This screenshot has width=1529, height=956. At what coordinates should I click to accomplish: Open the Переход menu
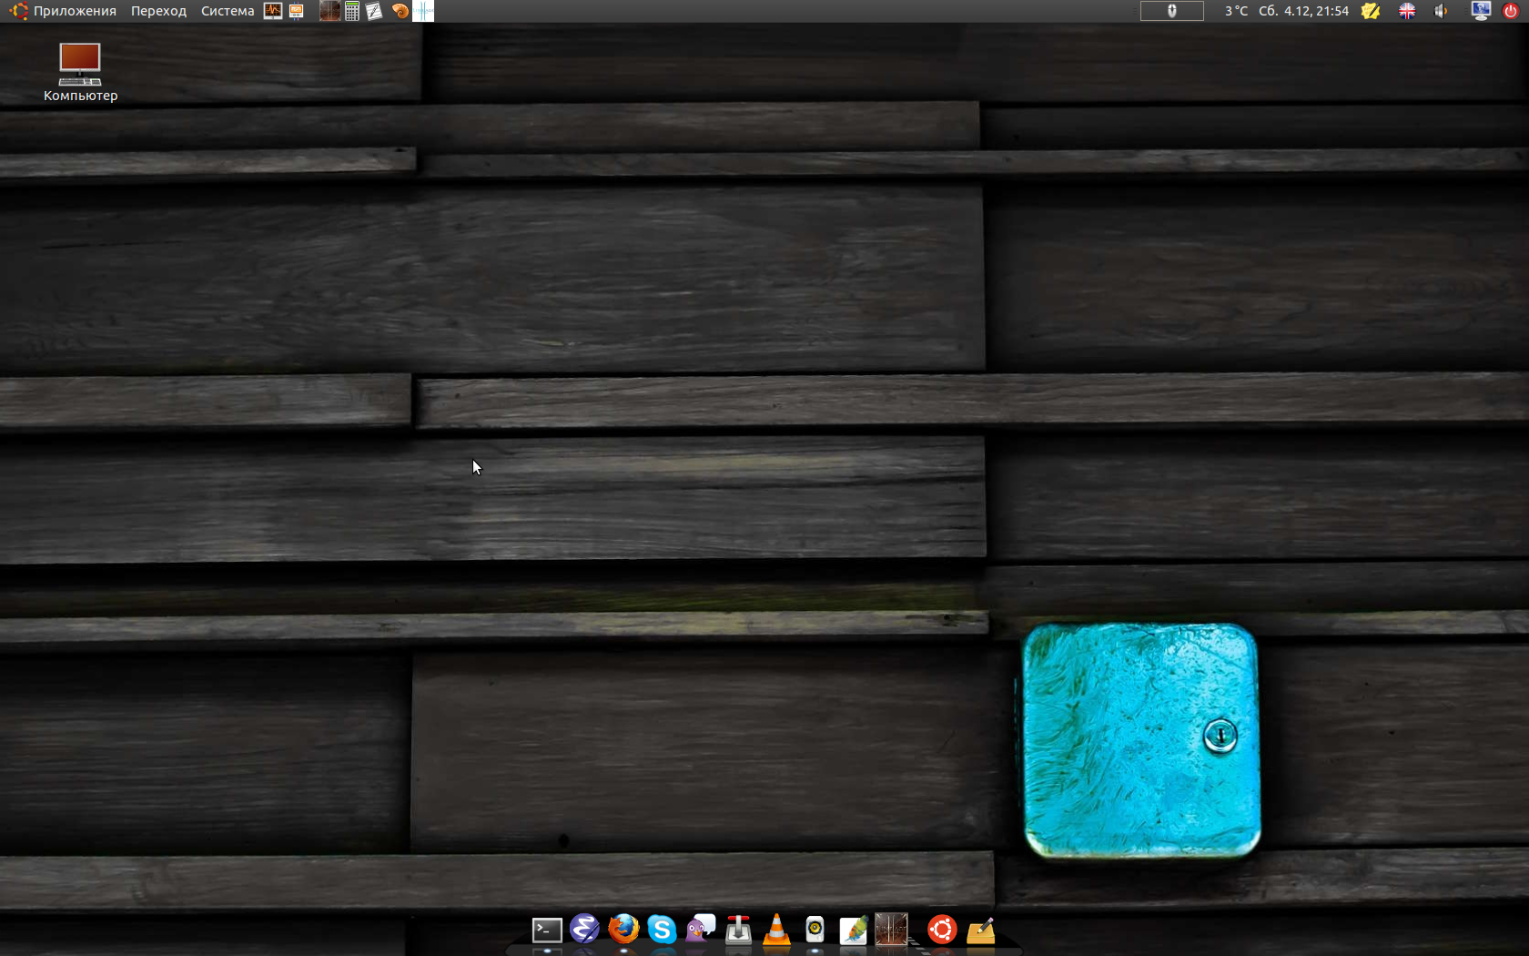click(x=158, y=11)
